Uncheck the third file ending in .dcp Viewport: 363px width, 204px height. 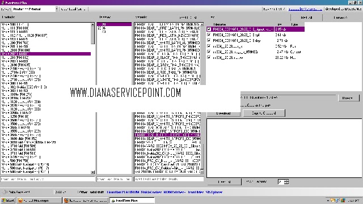(209, 40)
